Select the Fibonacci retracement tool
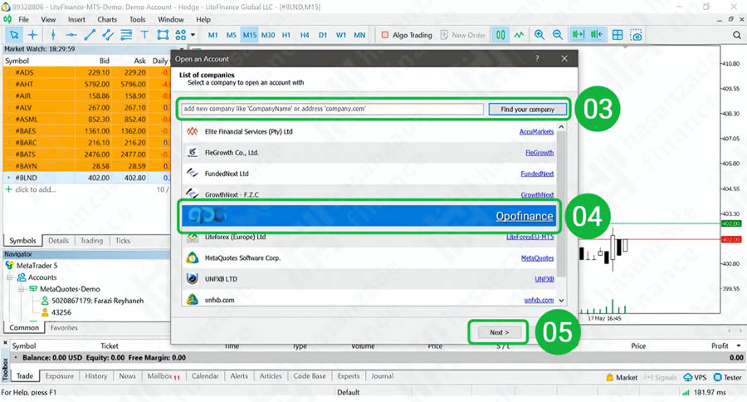747x402 pixels. 126,35
